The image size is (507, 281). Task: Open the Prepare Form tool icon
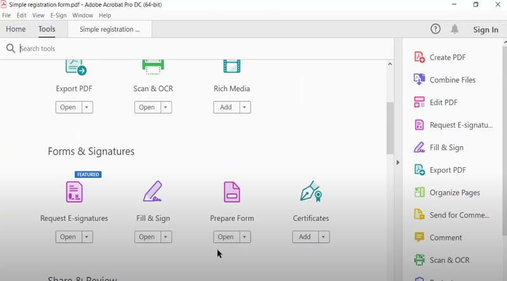232,192
